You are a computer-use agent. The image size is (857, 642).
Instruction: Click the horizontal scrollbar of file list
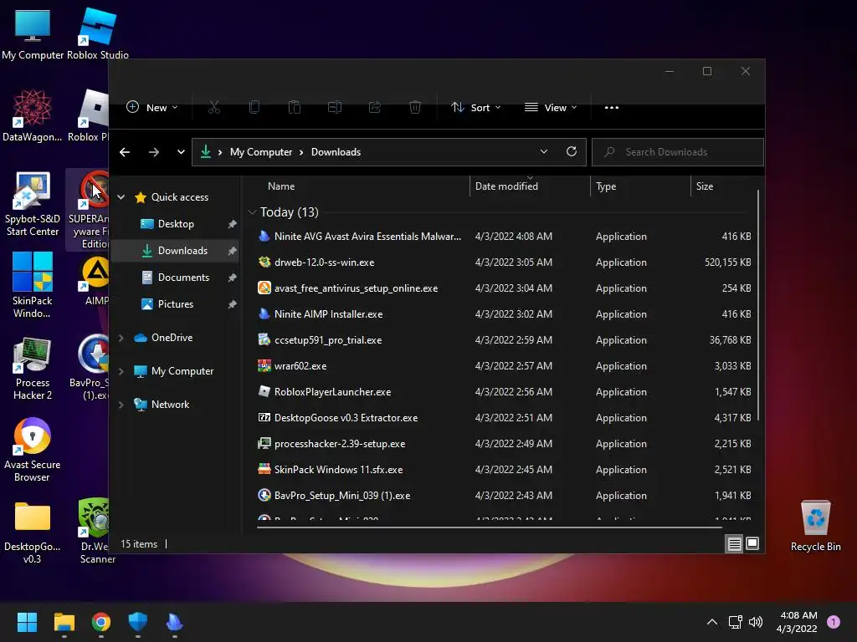(489, 527)
